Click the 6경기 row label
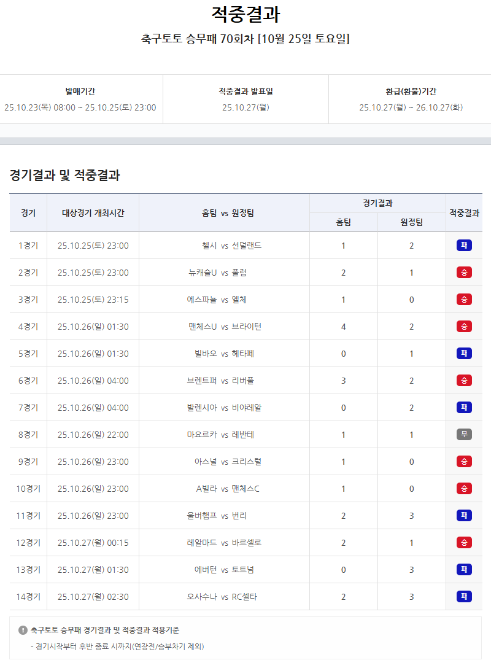 [28, 381]
